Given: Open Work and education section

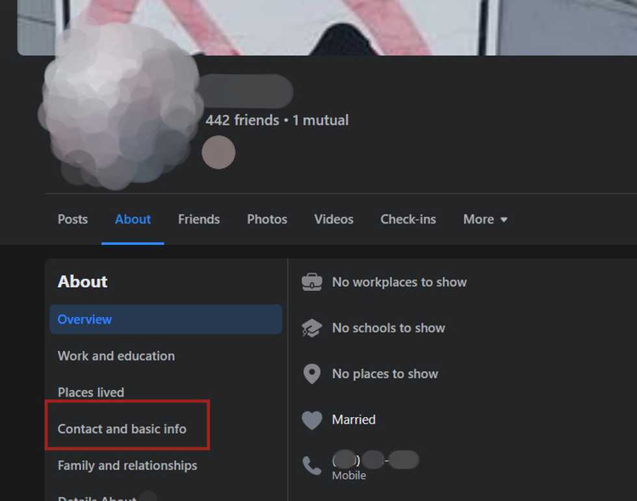Looking at the screenshot, I should 116,356.
